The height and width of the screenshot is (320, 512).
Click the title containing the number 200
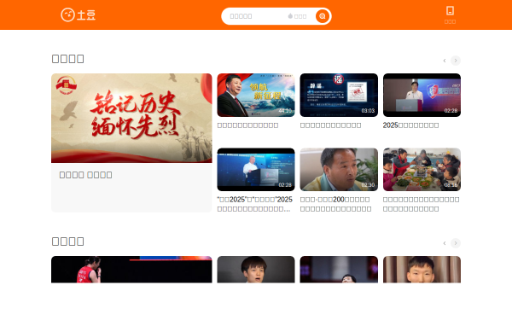(335, 204)
